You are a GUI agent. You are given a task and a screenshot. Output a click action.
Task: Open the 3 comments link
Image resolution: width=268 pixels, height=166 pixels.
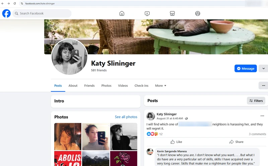[257, 134]
